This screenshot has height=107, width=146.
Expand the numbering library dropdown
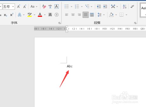pyautogui.click(x=82, y=6)
